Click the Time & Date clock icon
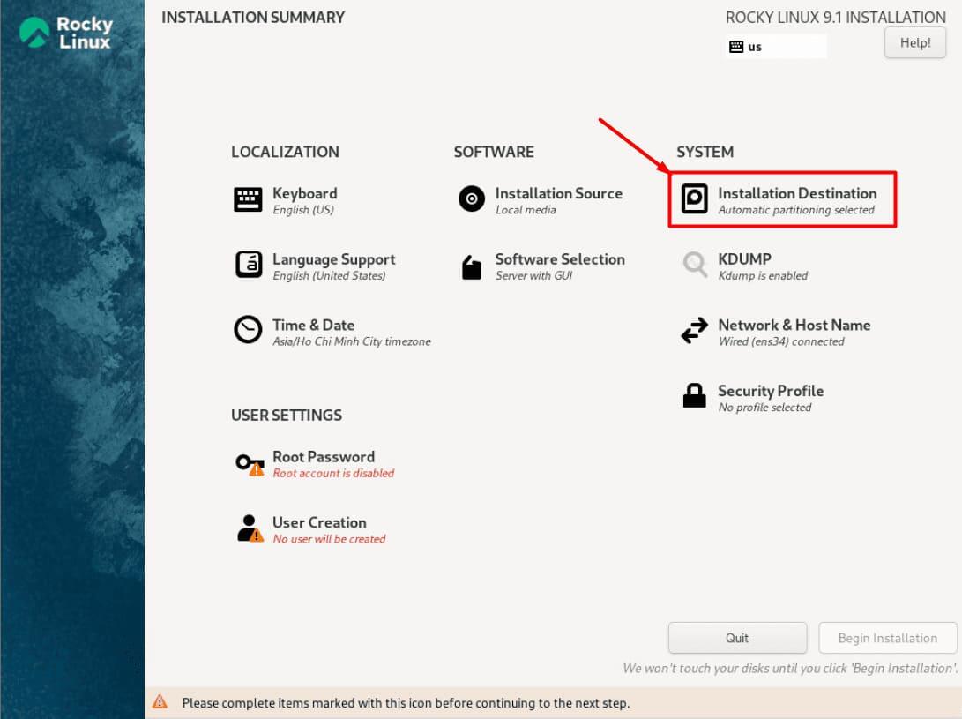 coord(248,330)
